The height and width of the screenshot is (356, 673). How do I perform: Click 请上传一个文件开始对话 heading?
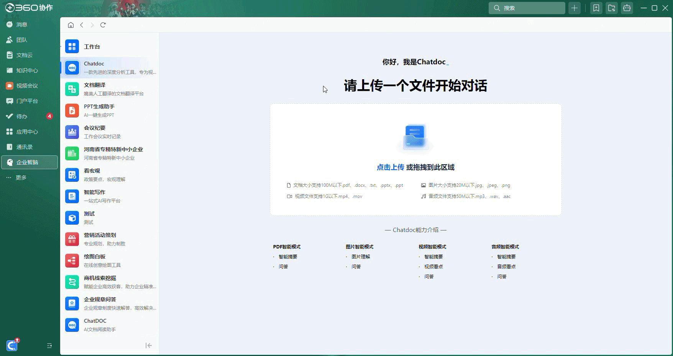coord(415,86)
